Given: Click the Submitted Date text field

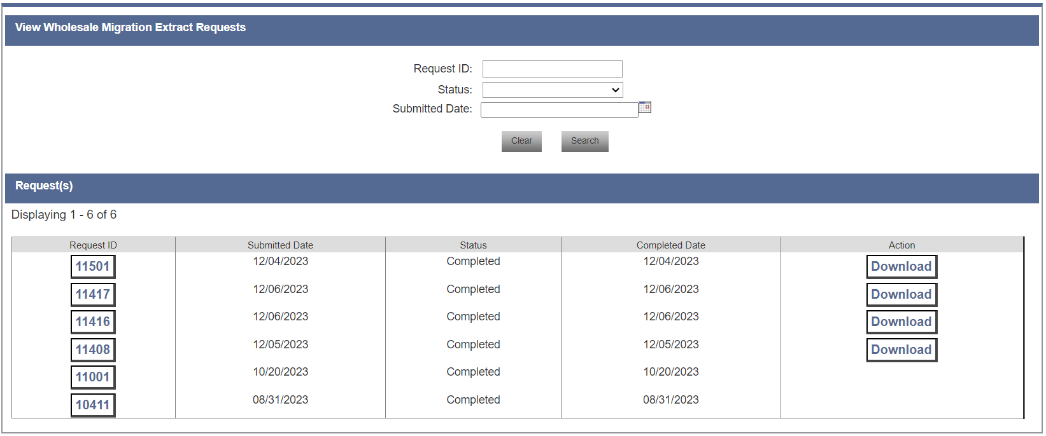Looking at the screenshot, I should [x=558, y=110].
